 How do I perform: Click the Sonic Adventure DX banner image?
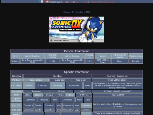[x=77, y=30]
